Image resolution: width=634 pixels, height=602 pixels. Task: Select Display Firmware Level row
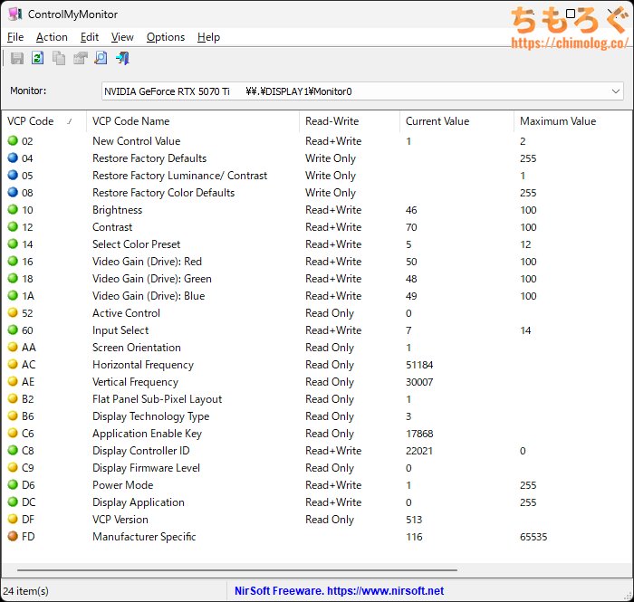(x=317, y=468)
